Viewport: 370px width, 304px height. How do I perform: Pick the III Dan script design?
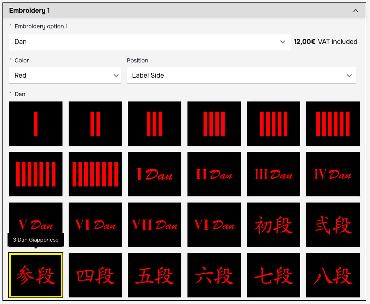coord(273,174)
